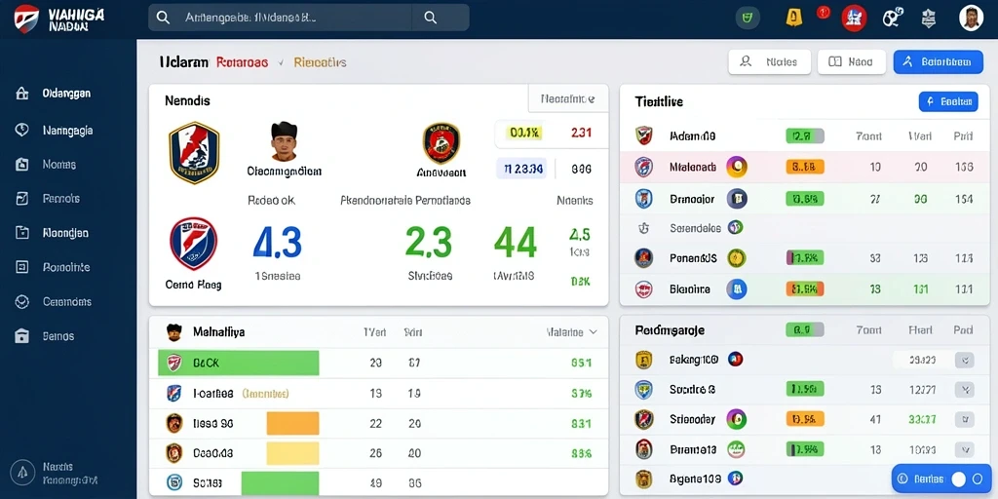The height and width of the screenshot is (499, 998).
Task: Click the Nlates button with the person icon
Action: click(770, 61)
